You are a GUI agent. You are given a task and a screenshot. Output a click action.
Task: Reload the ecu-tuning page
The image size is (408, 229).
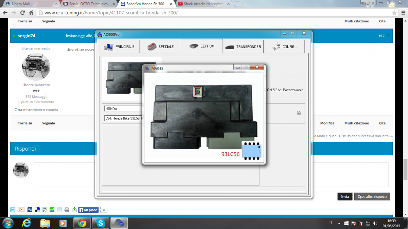(22, 13)
